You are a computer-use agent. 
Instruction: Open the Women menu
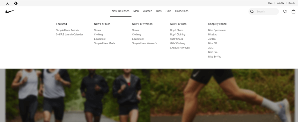tap(148, 11)
